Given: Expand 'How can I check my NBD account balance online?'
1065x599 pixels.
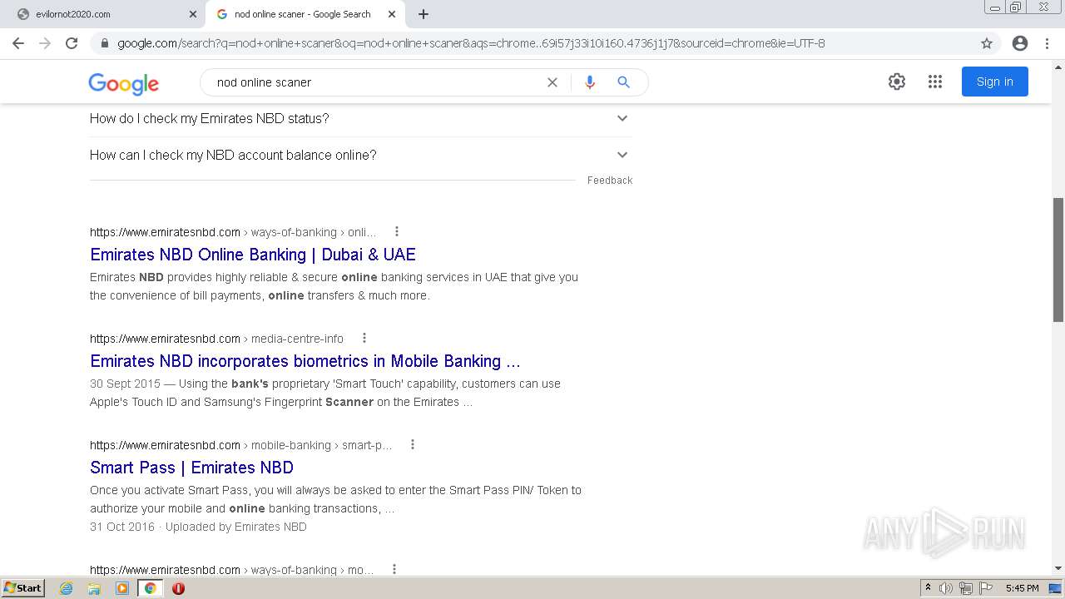Looking at the screenshot, I should [x=360, y=155].
